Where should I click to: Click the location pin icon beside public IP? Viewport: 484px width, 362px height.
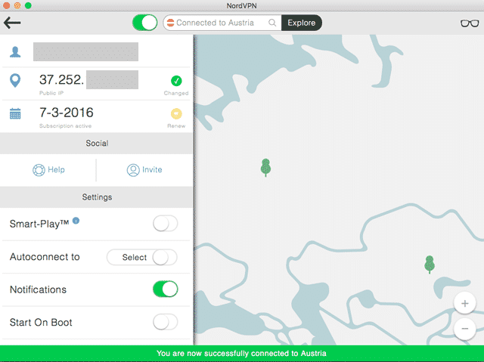15,80
